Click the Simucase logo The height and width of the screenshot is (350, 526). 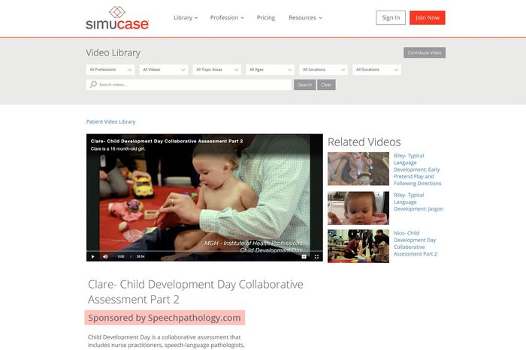pos(117,17)
